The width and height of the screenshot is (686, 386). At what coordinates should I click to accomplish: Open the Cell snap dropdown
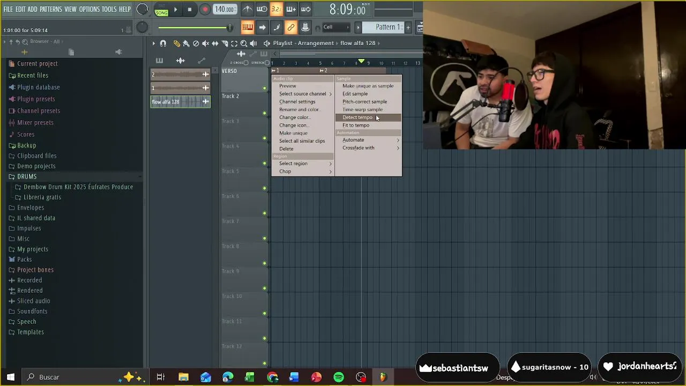336,27
